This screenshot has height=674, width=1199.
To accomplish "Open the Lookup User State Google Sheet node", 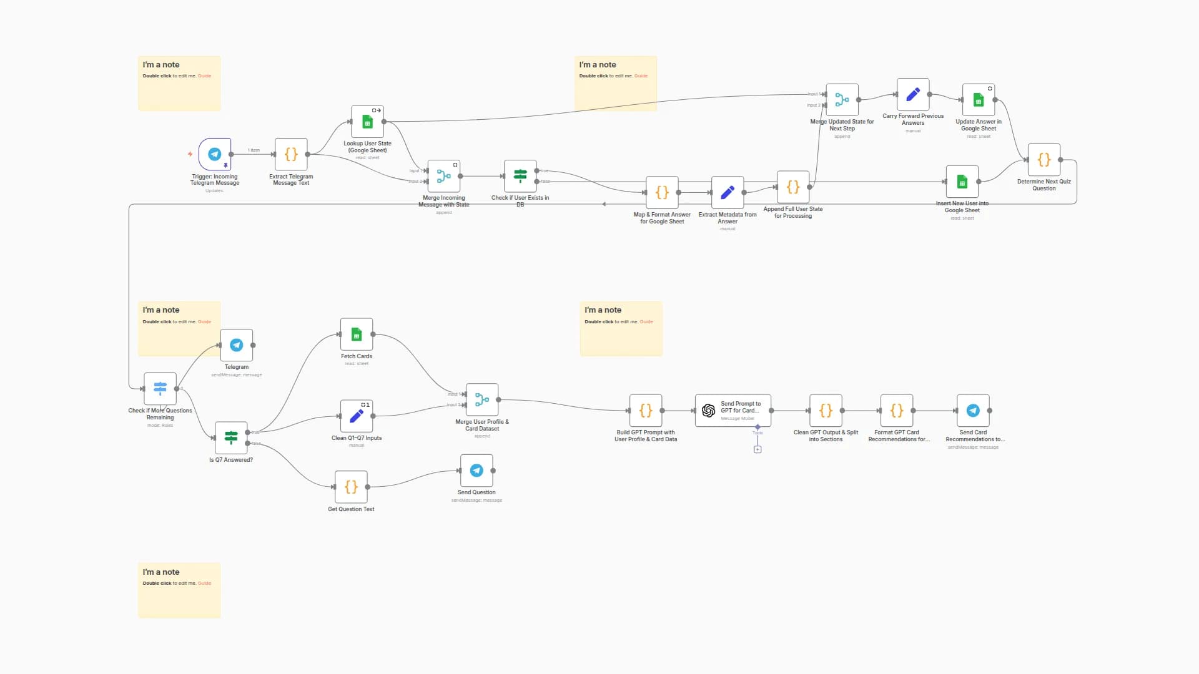I will click(x=367, y=123).
